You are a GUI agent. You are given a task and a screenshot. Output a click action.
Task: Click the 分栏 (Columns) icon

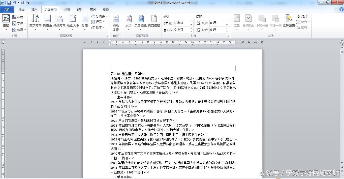coord(85,22)
